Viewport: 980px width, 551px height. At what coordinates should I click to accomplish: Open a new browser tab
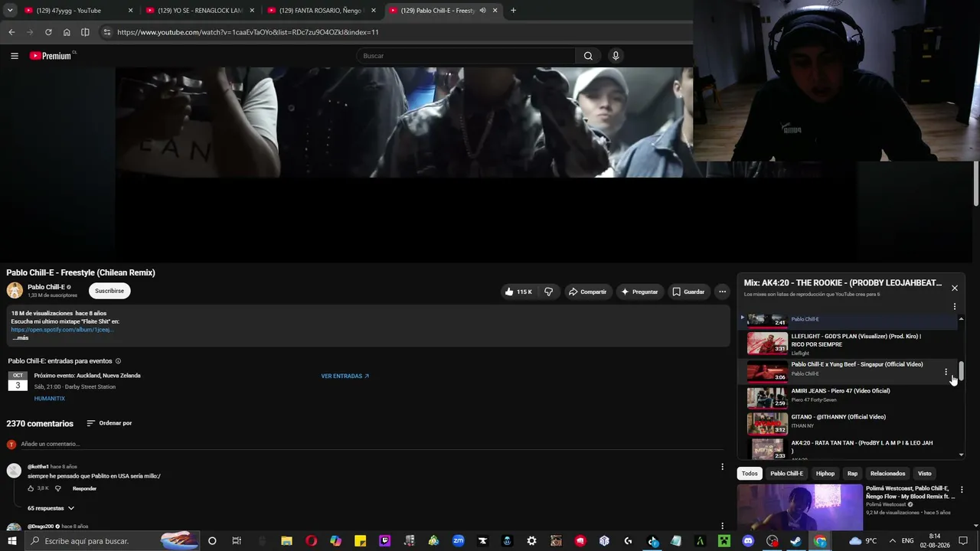pyautogui.click(x=513, y=11)
